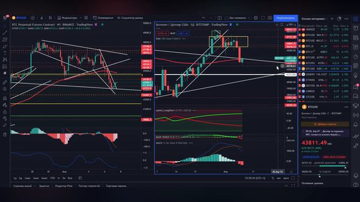Open the news headline dated 09:34 in details panel
Image resolution: width=360 pixels, height=202 pixels.
(x=325, y=133)
